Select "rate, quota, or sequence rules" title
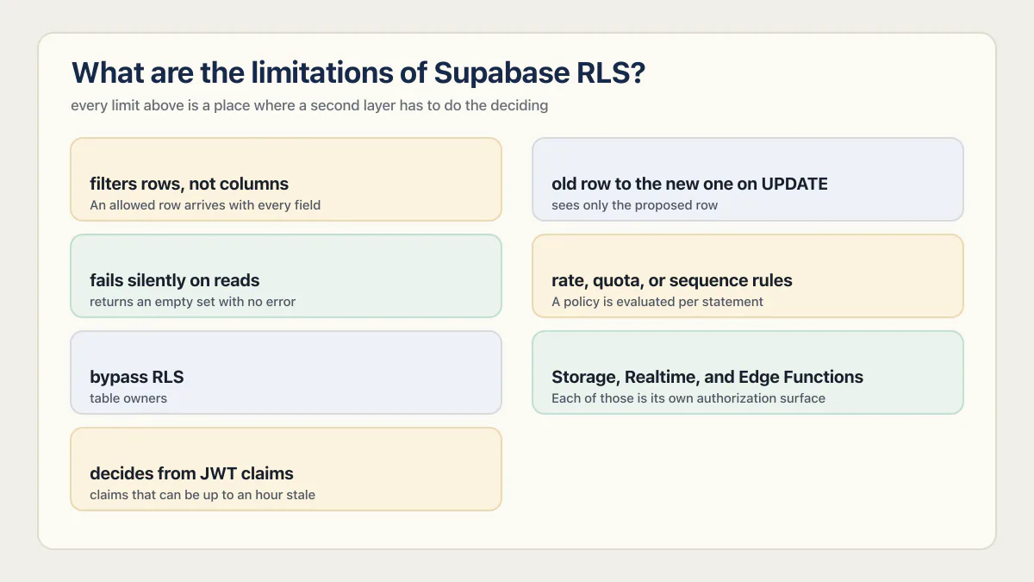This screenshot has width=1034, height=582. coord(671,280)
